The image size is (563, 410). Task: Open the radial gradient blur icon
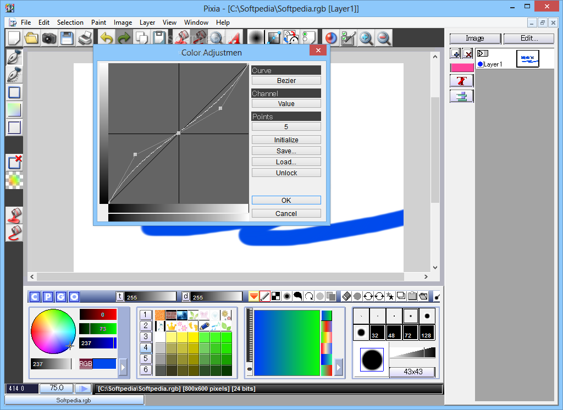[x=256, y=38]
